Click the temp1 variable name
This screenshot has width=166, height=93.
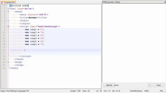tap(33, 29)
